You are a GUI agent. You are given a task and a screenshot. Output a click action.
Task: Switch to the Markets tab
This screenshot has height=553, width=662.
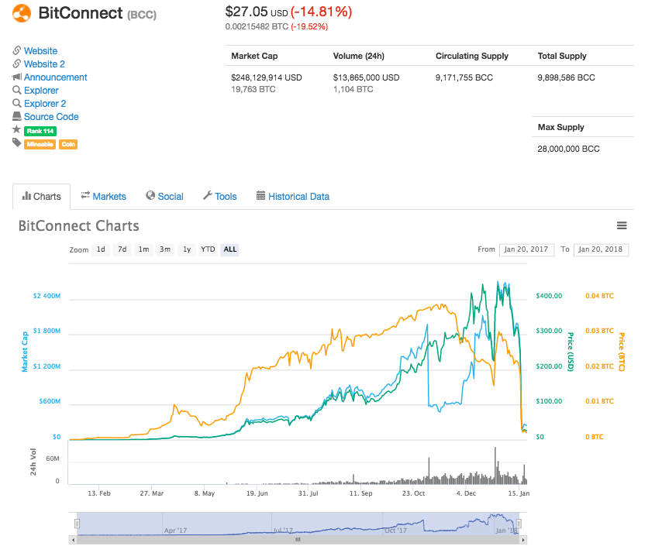tap(103, 196)
